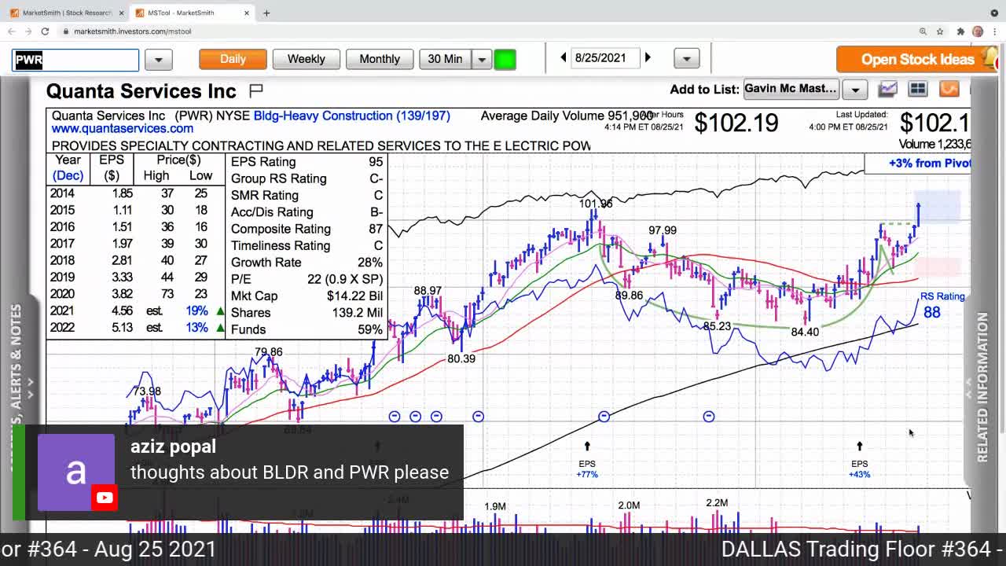1006x566 pixels.
Task: Click the PWR symbol input field
Action: point(75,59)
